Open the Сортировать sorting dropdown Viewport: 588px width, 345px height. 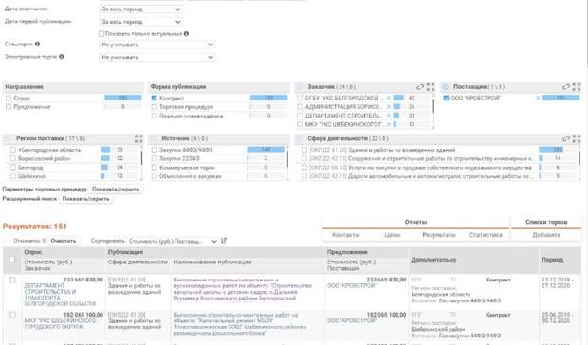173,241
